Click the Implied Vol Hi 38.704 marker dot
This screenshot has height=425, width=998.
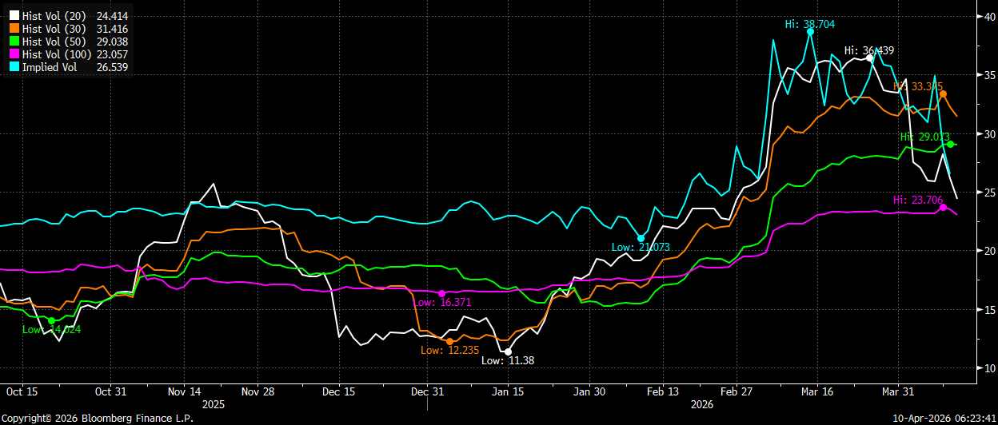click(x=810, y=32)
